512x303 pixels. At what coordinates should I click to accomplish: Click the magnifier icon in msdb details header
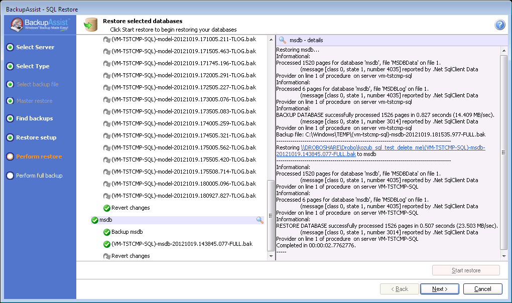(283, 40)
